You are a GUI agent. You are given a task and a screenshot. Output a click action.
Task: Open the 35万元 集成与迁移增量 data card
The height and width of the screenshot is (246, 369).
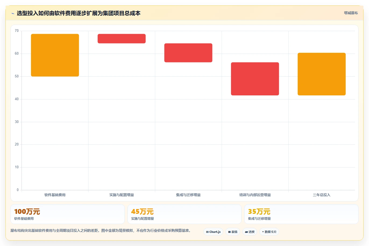[301, 214]
